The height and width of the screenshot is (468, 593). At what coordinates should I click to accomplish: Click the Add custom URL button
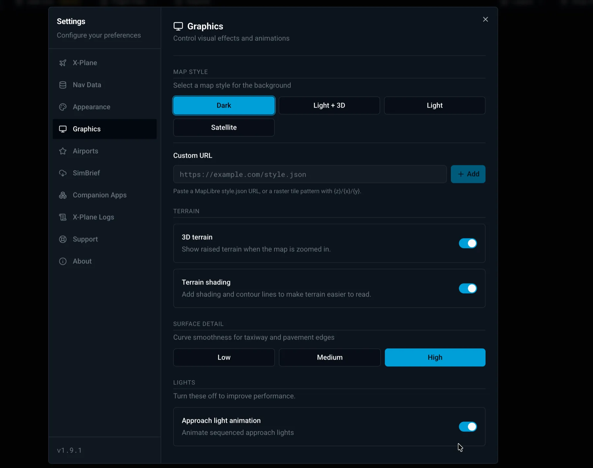click(468, 174)
